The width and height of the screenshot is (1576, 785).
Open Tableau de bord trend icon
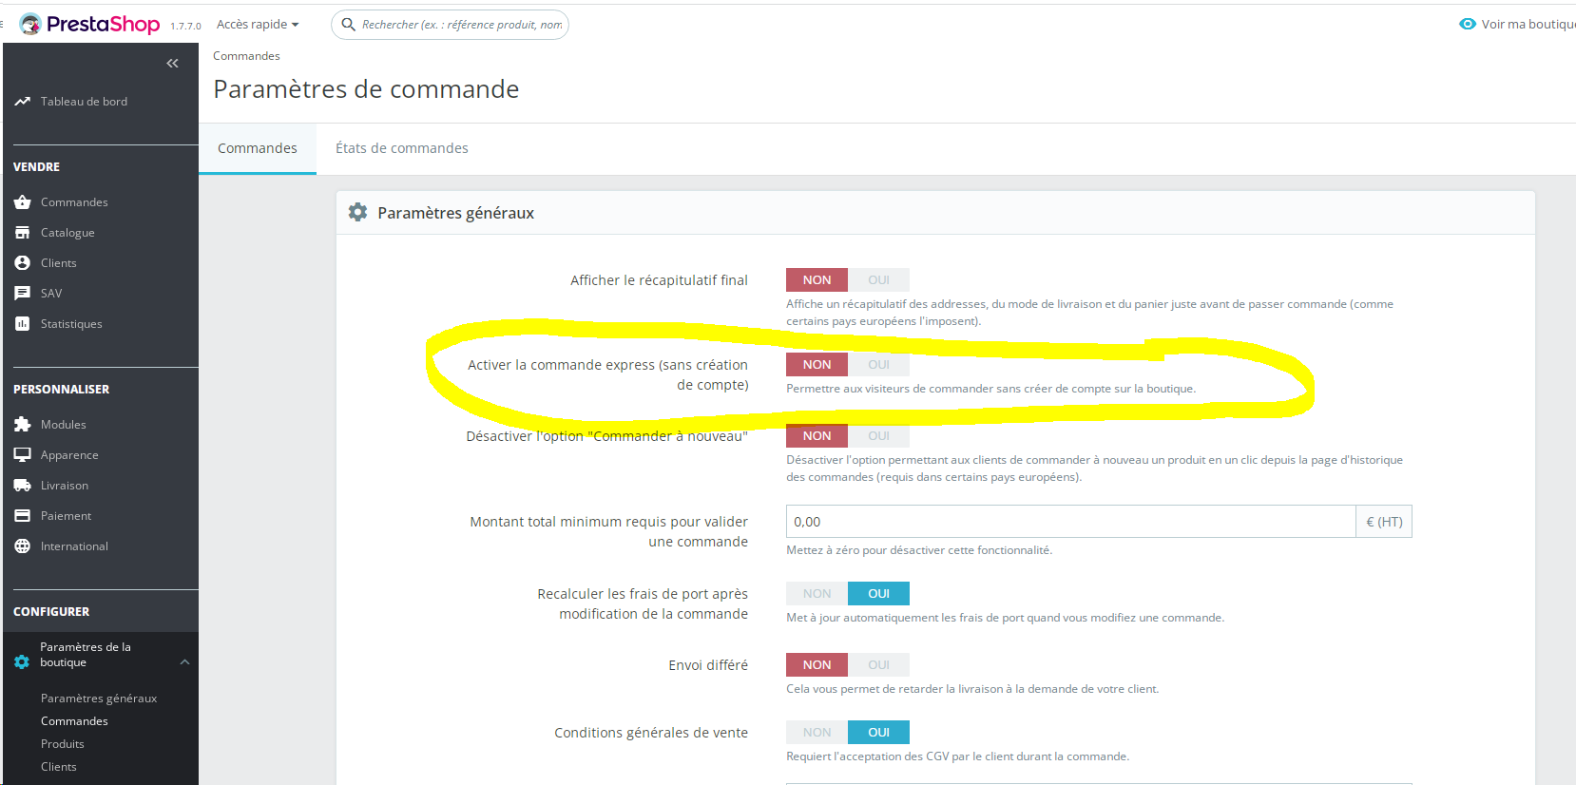(22, 102)
